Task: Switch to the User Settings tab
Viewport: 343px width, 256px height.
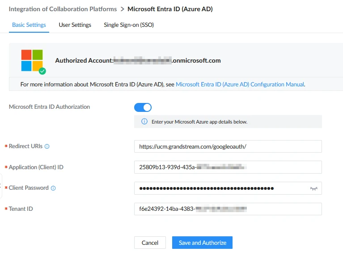Action: click(x=75, y=25)
